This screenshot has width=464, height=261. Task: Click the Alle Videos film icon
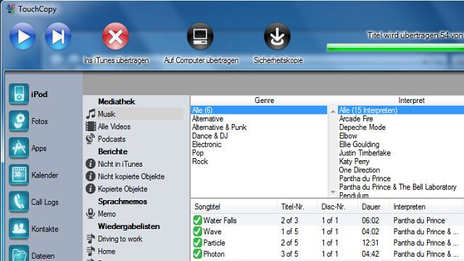pyautogui.click(x=91, y=126)
